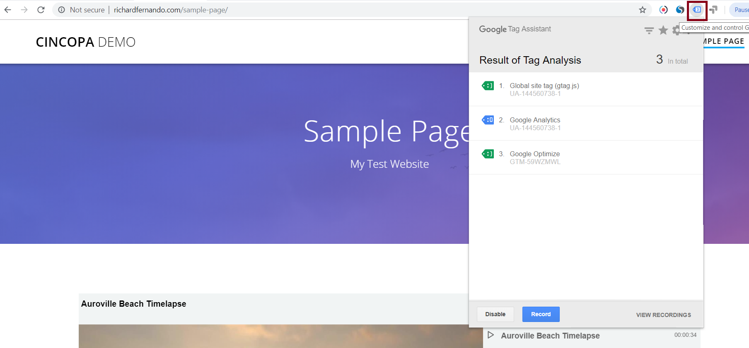Expand the Global site tag (gtag.js) result
Viewport: 749px width, 348px height.
pyautogui.click(x=544, y=89)
